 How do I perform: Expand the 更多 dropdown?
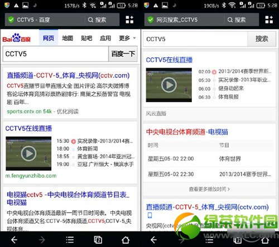pos(127,38)
